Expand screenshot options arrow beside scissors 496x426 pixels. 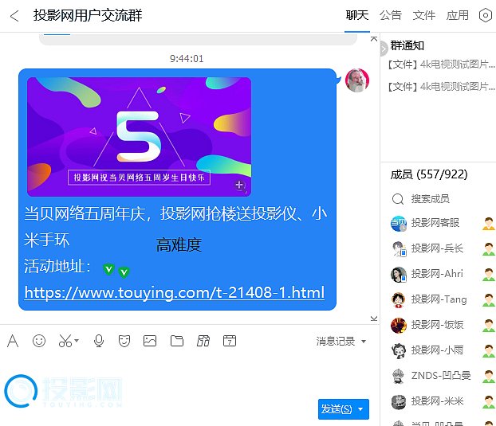tap(77, 342)
